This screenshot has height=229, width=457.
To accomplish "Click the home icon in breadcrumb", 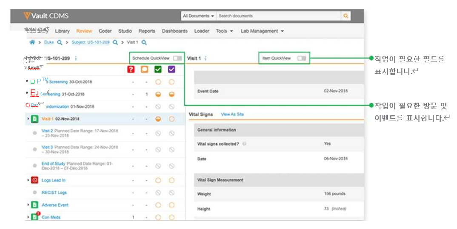I will (x=32, y=42).
